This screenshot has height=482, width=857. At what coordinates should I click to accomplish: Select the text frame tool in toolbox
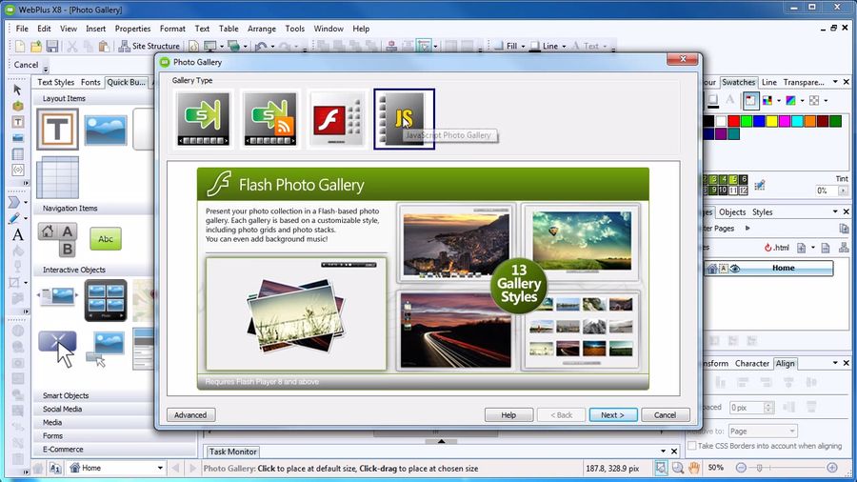17,122
